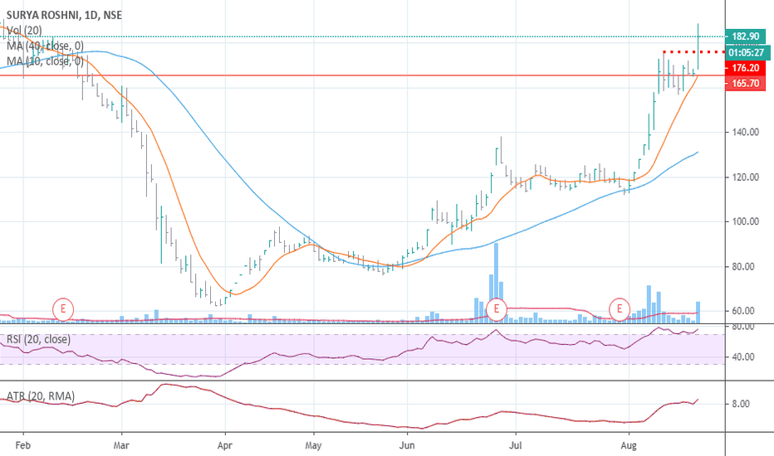Click the 01:05:27 bar countdown label
The height and width of the screenshot is (456, 774).
(x=747, y=52)
